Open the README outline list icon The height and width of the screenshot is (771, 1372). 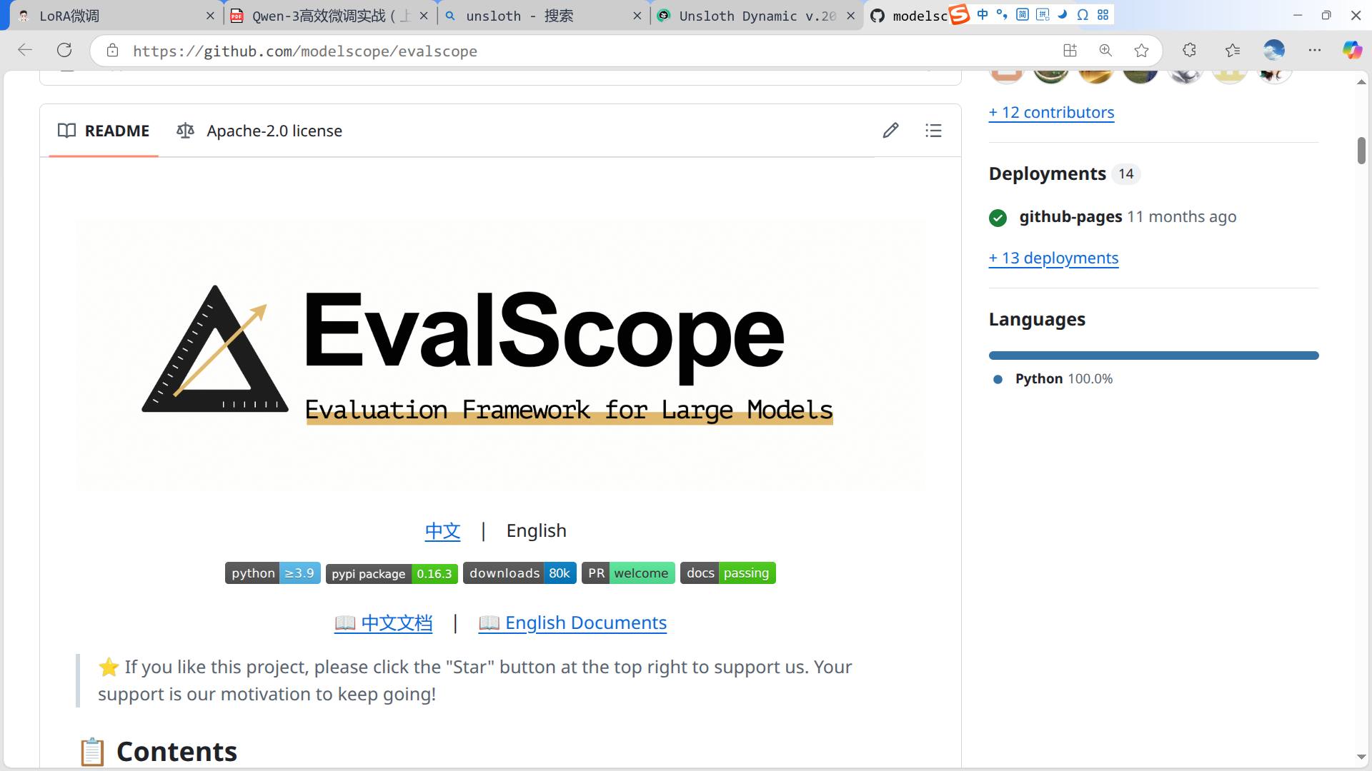click(933, 131)
